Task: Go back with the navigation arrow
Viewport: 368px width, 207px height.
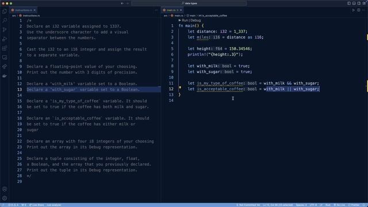Action: [122, 3]
